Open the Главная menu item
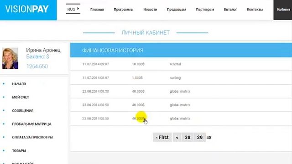This screenshot has height=164, width=292. 97,10
